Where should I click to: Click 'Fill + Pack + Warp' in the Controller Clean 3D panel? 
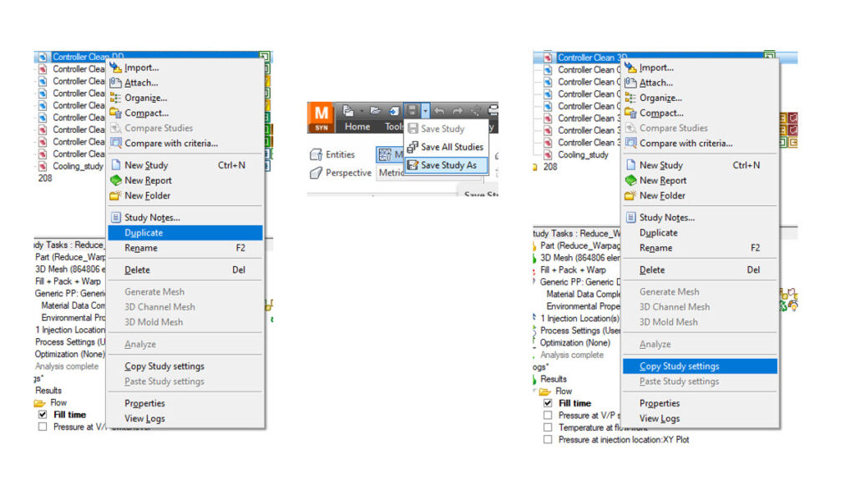point(573,270)
